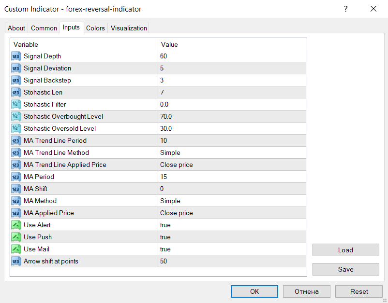Click the icon next to MA Period
388x303 pixels.
pos(15,177)
